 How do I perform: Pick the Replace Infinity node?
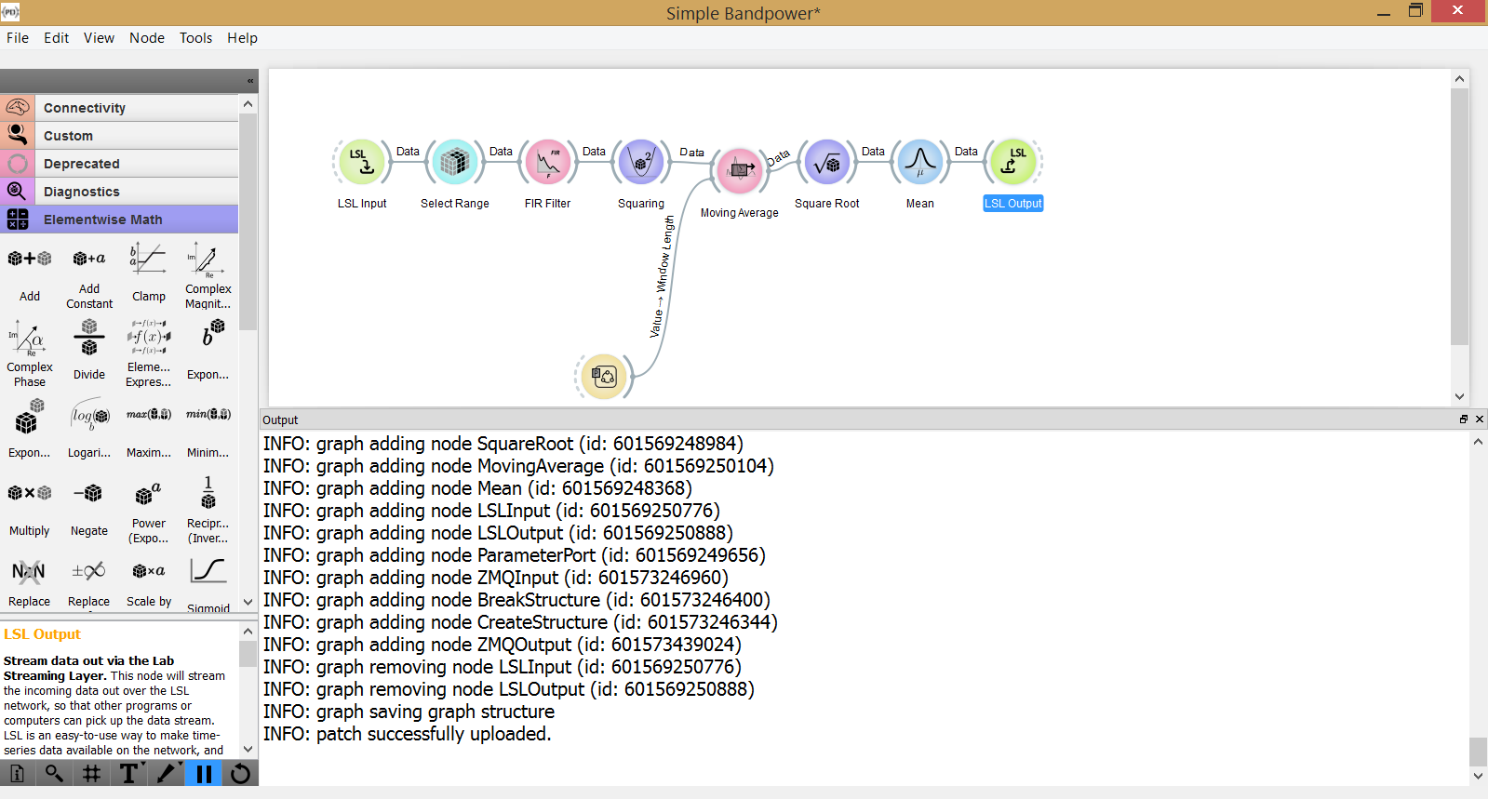coord(89,581)
